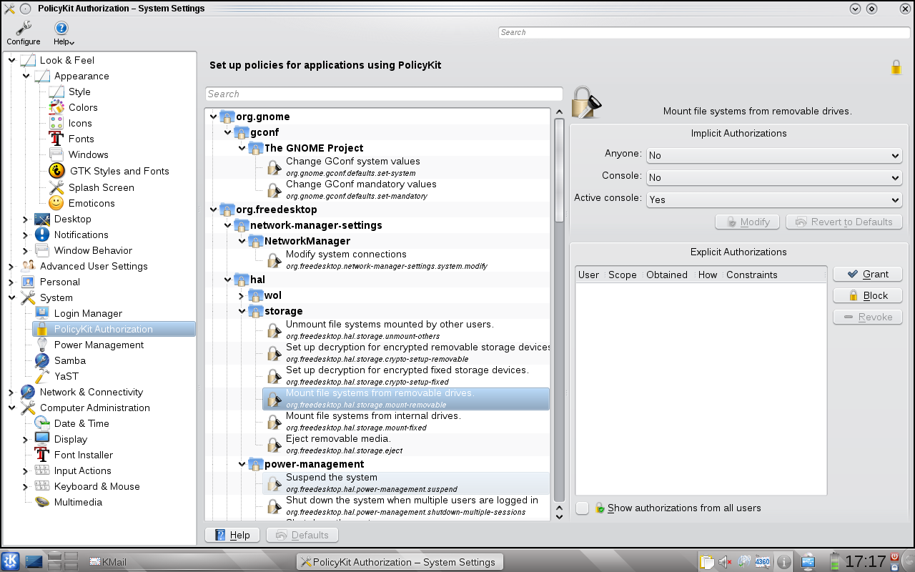The height and width of the screenshot is (572, 915).
Task: Click the Font Installer icon
Action: (x=42, y=455)
